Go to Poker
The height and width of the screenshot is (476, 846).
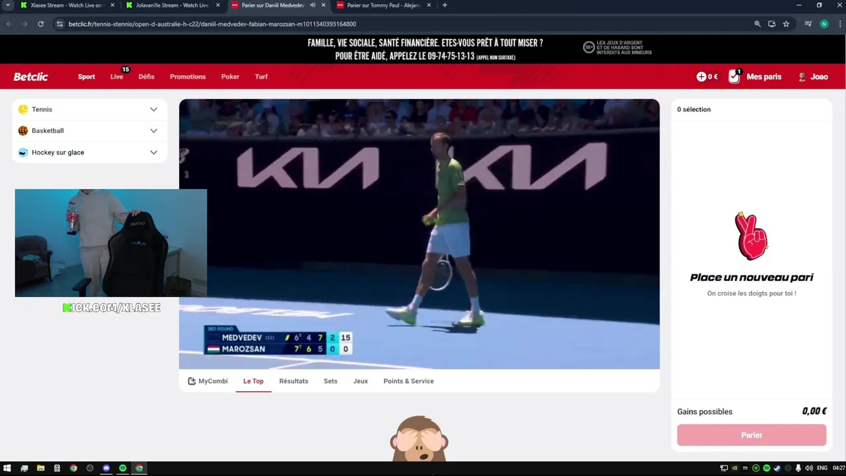(230, 77)
